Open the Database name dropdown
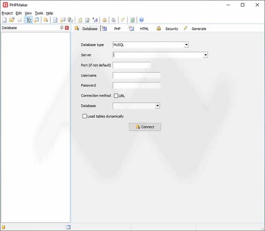This screenshot has height=231, width=265. pos(158,106)
